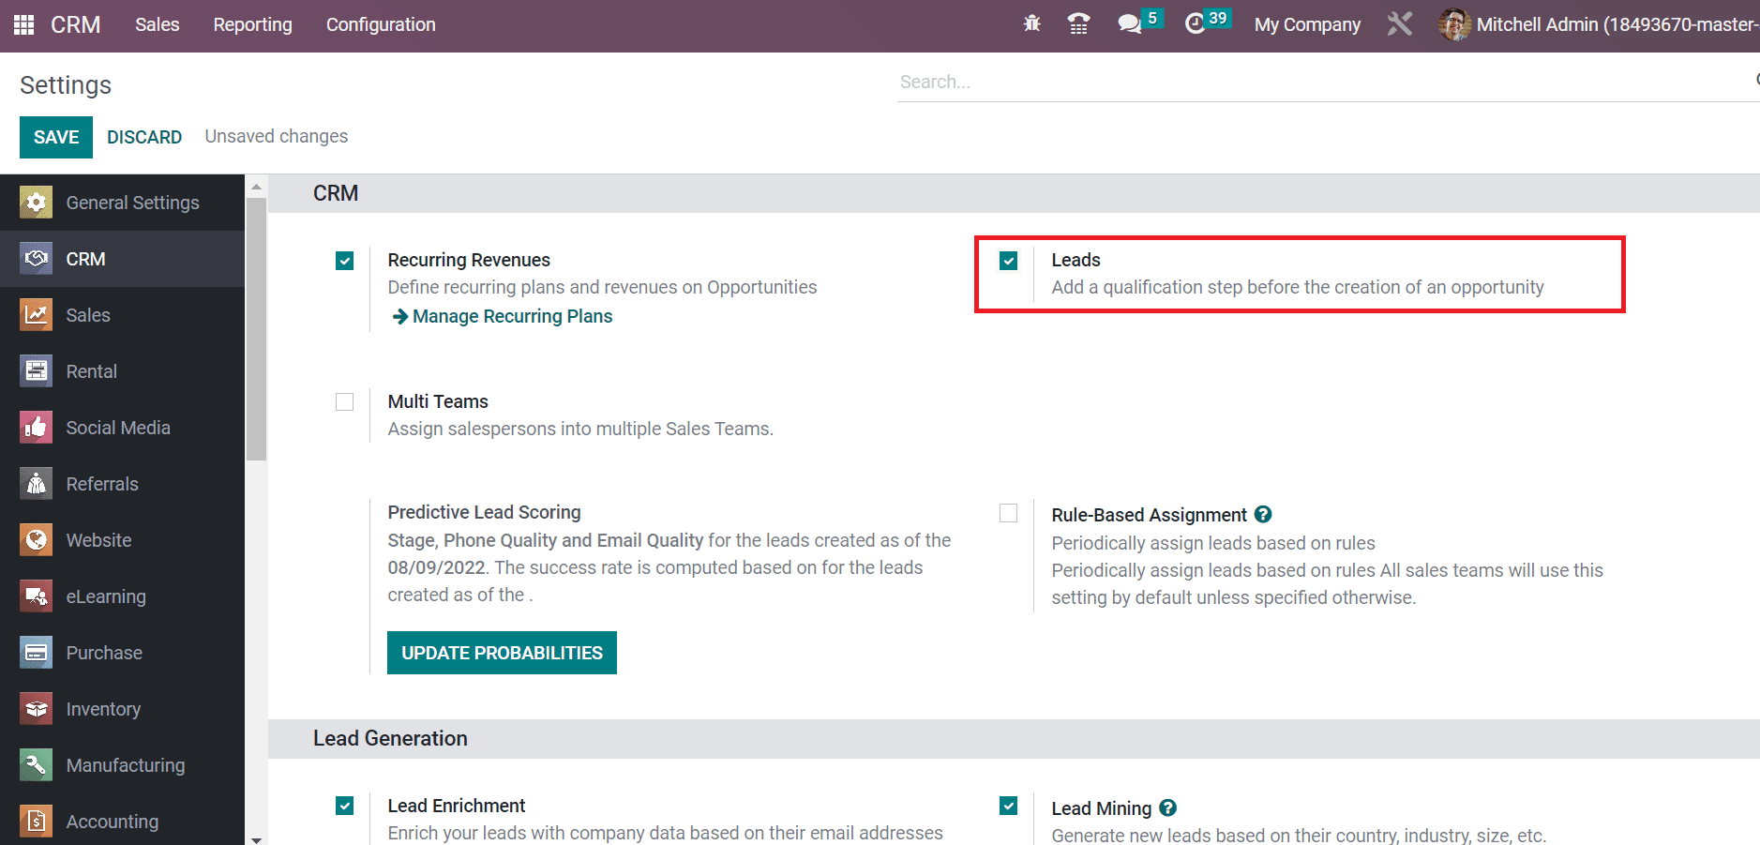1760x845 pixels.
Task: Click the Manufacturing wrench sidebar icon
Action: pyautogui.click(x=36, y=765)
